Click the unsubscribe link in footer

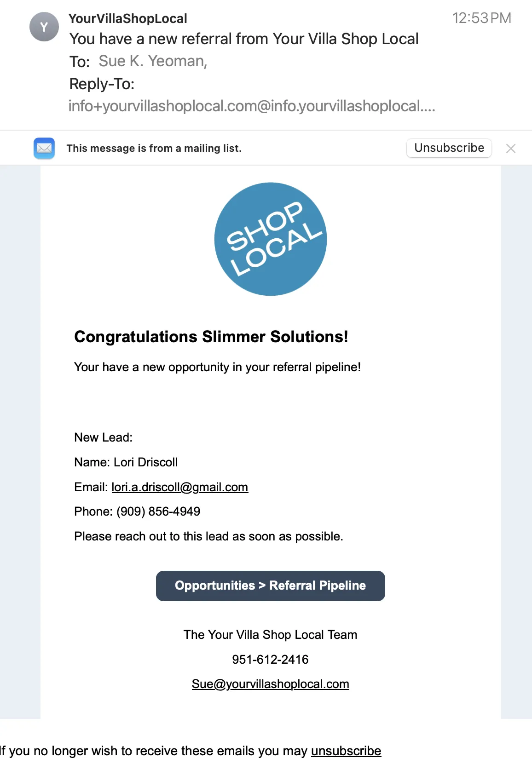[x=346, y=751]
